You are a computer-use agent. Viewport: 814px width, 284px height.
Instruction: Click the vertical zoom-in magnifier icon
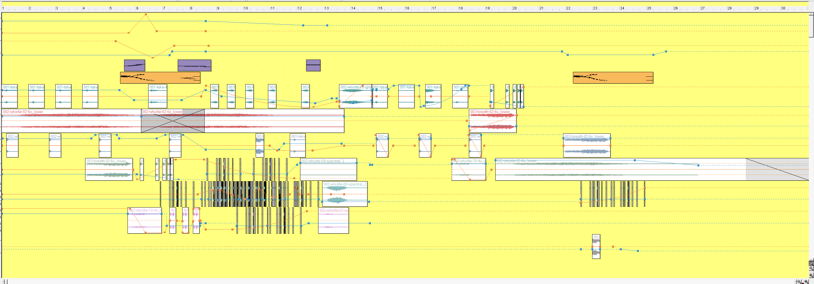click(x=811, y=275)
